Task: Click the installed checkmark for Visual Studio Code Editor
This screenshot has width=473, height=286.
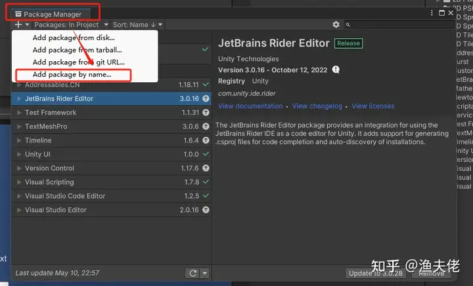Action: (x=206, y=196)
